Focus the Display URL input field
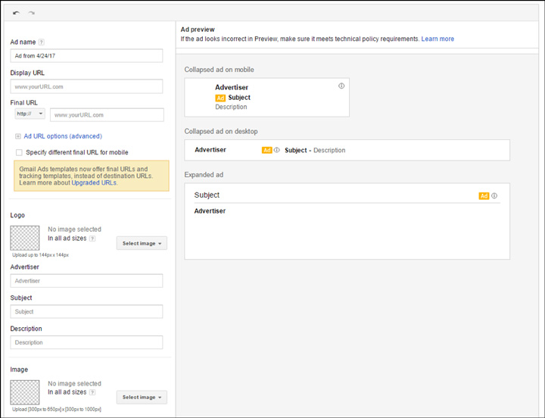The image size is (545, 418). pyautogui.click(x=87, y=86)
